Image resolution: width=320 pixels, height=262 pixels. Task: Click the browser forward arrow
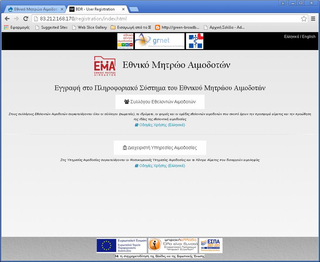[x=16, y=19]
